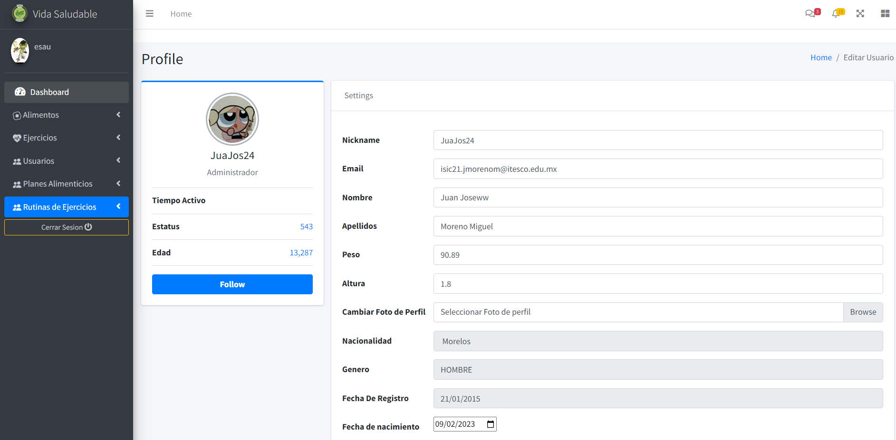Screen dimensions: 896x440
Task: Click the fullscreen expand arrows icon
Action: click(860, 14)
